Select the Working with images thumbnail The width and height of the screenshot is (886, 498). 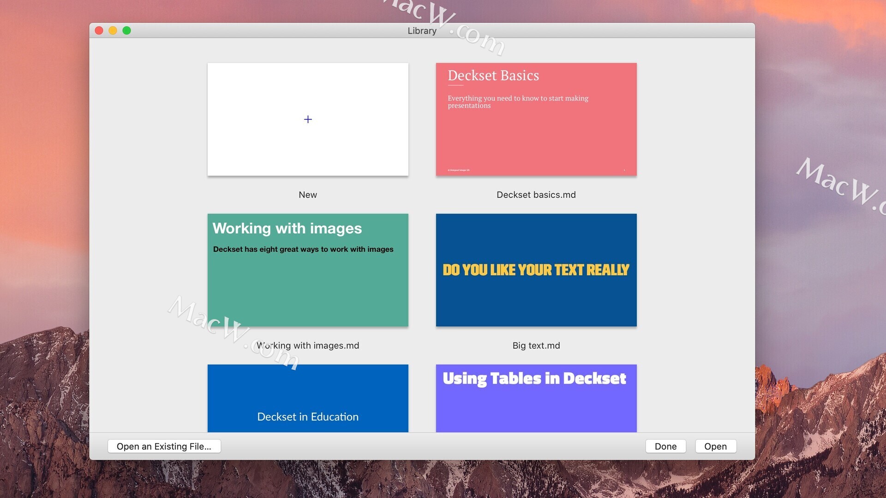coord(308,270)
